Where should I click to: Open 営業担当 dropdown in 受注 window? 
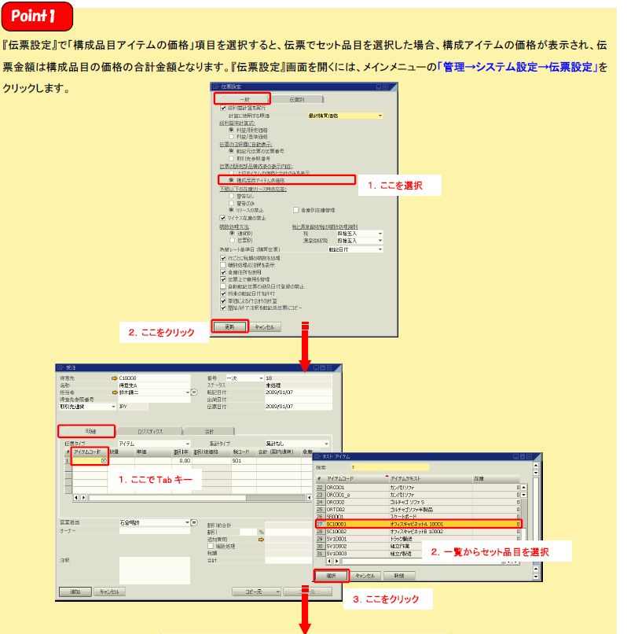tap(154, 522)
